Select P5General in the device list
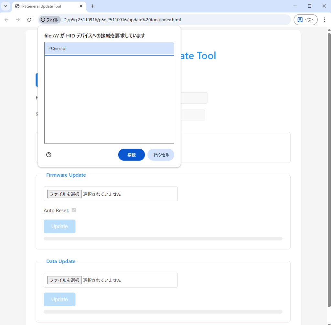Image resolution: width=331 pixels, height=325 pixels. click(109, 49)
